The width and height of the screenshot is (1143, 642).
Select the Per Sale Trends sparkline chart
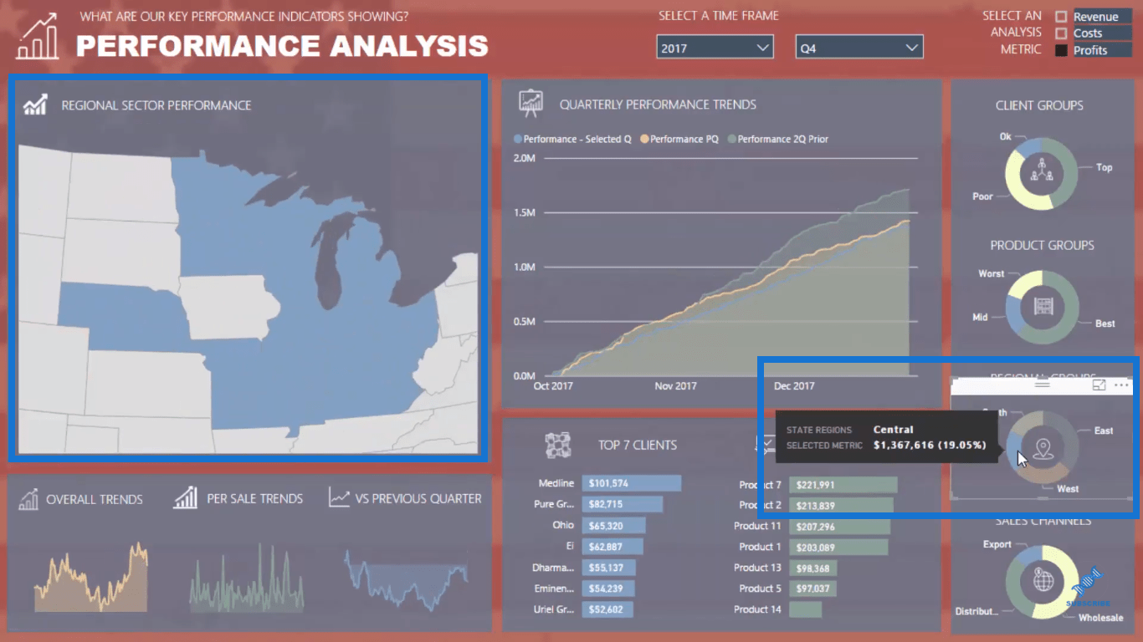(248, 577)
